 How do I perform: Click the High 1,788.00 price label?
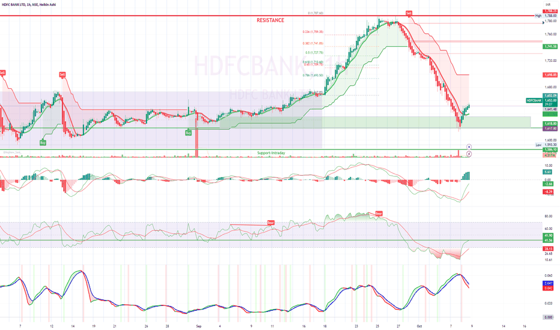click(x=546, y=16)
